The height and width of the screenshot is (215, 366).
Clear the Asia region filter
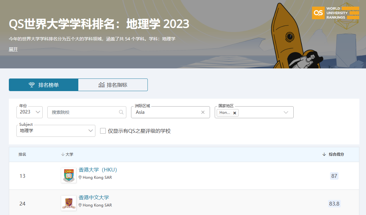click(x=203, y=112)
